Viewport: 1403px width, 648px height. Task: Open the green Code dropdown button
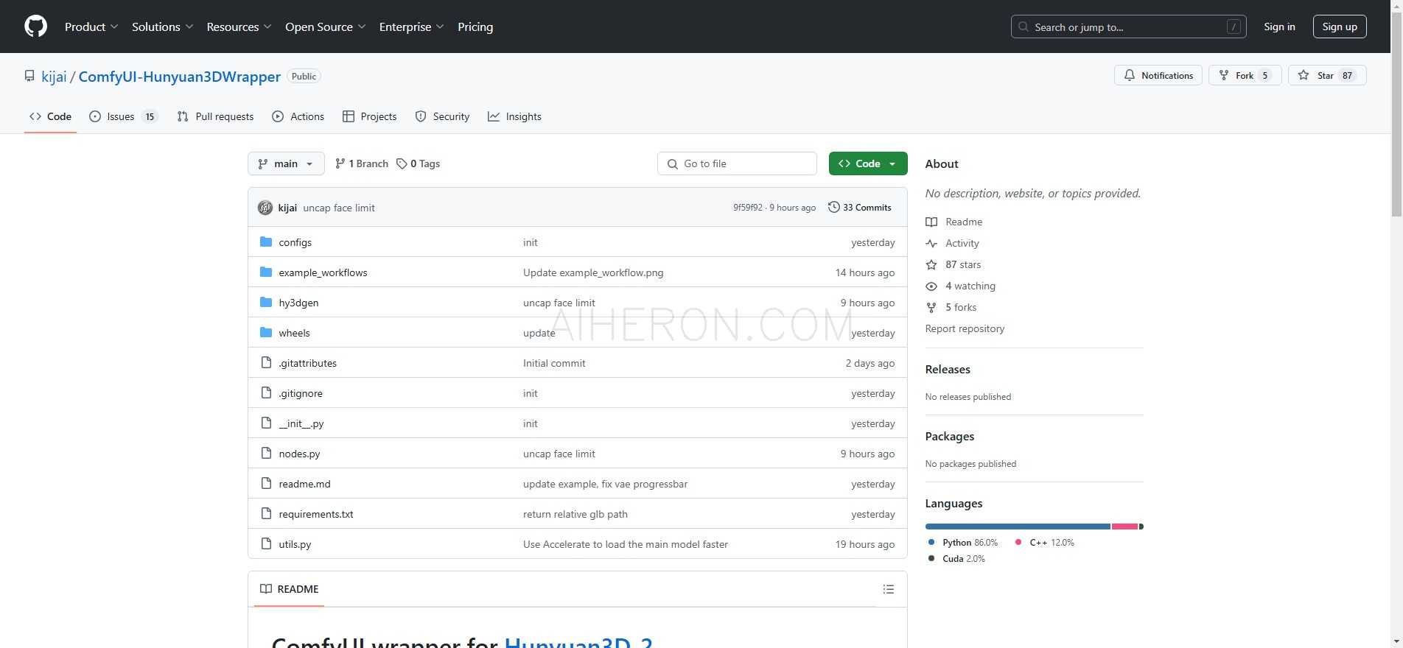pyautogui.click(x=868, y=163)
